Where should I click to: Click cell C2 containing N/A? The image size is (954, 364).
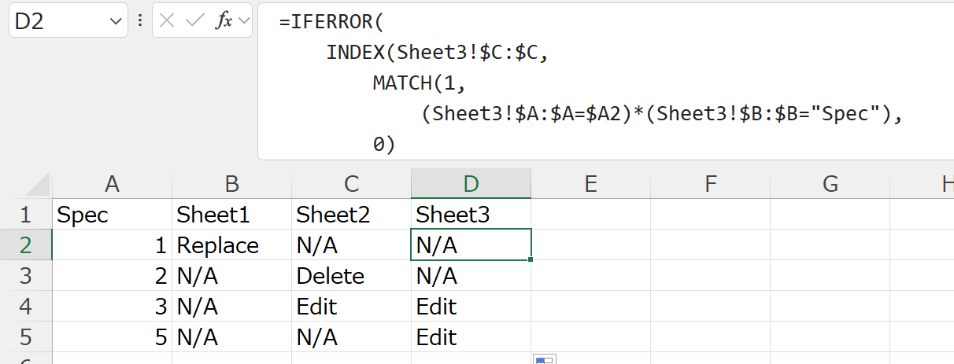[x=351, y=245]
